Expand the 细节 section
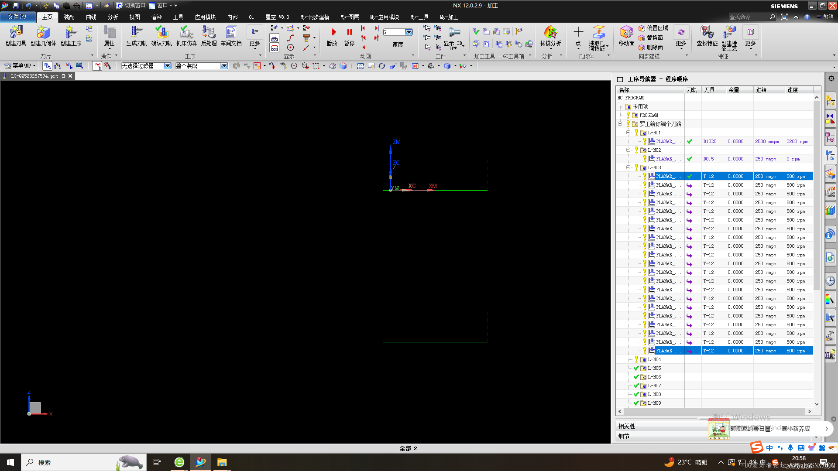The width and height of the screenshot is (838, 471). tap(624, 436)
